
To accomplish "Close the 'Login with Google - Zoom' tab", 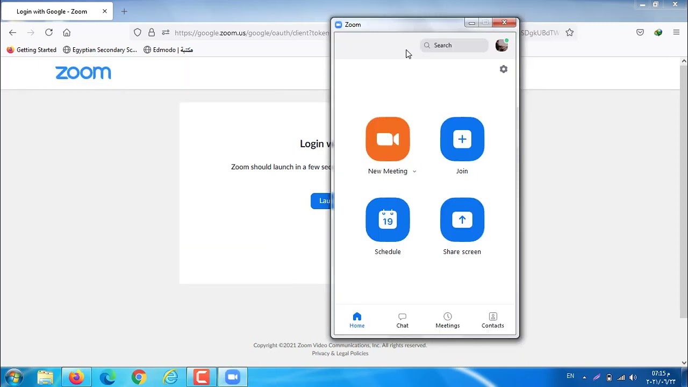I will [x=105, y=11].
